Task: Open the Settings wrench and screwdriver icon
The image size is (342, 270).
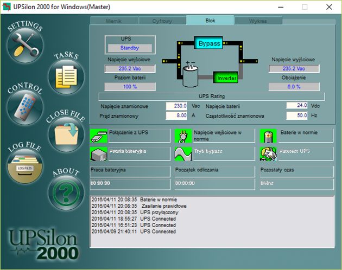Action: pos(25,46)
